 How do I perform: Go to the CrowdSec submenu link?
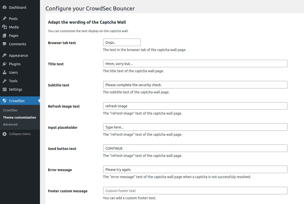click(10, 110)
